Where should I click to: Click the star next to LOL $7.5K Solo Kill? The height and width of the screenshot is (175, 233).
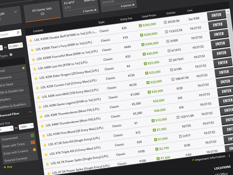point(45,145)
